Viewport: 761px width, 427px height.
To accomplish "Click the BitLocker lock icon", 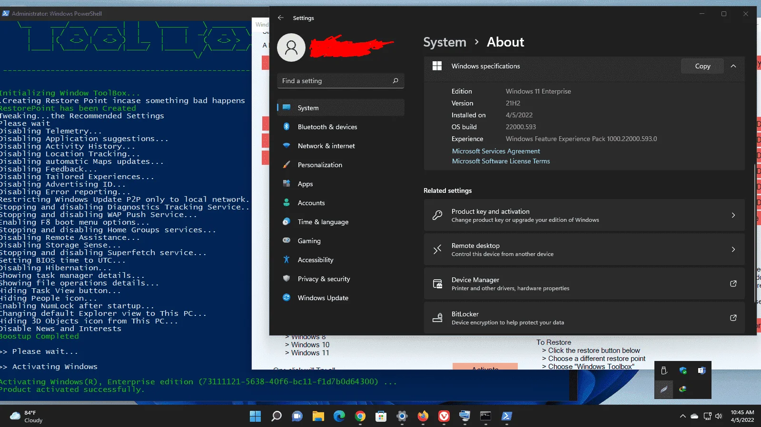I will 437,318.
